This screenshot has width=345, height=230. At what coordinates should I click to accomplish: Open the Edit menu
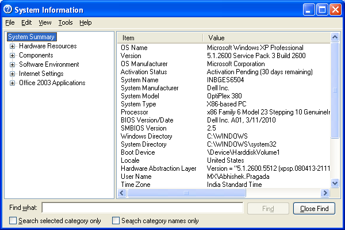pos(26,22)
